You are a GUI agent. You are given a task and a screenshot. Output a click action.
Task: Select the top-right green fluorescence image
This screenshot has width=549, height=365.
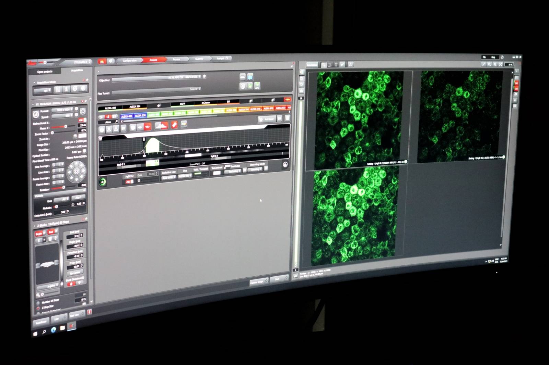pos(460,116)
